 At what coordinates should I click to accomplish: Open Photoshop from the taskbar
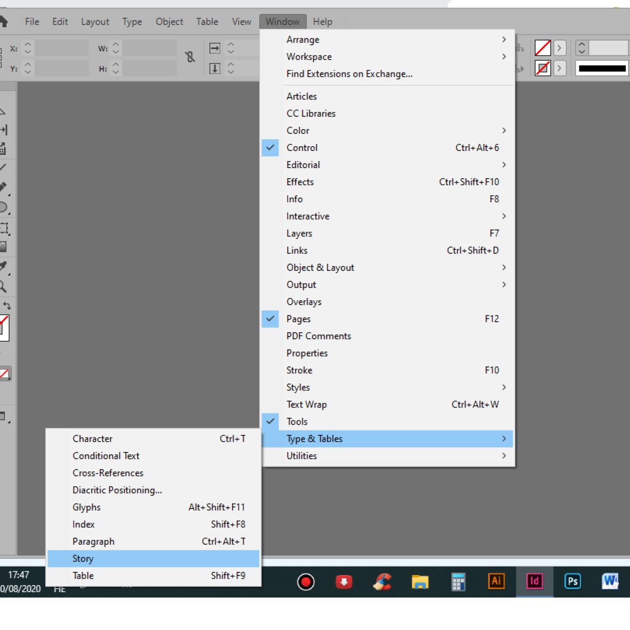[x=572, y=581]
